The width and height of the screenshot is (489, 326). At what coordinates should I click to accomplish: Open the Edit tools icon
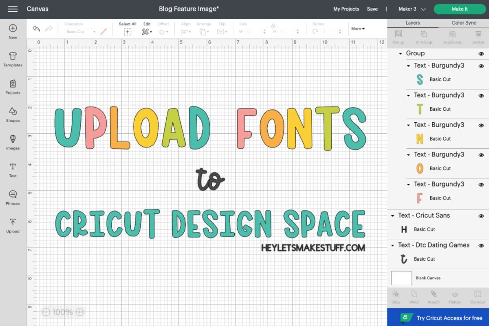pos(147,32)
